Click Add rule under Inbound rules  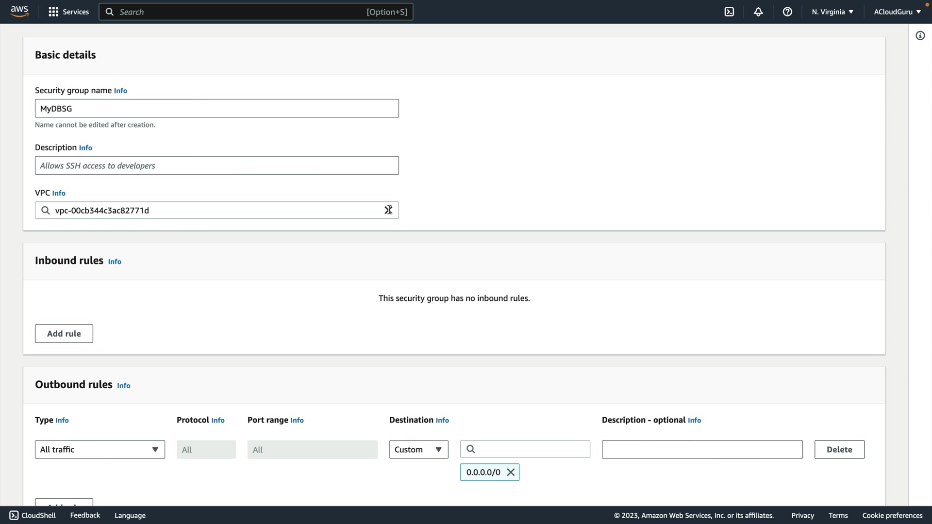tap(64, 334)
